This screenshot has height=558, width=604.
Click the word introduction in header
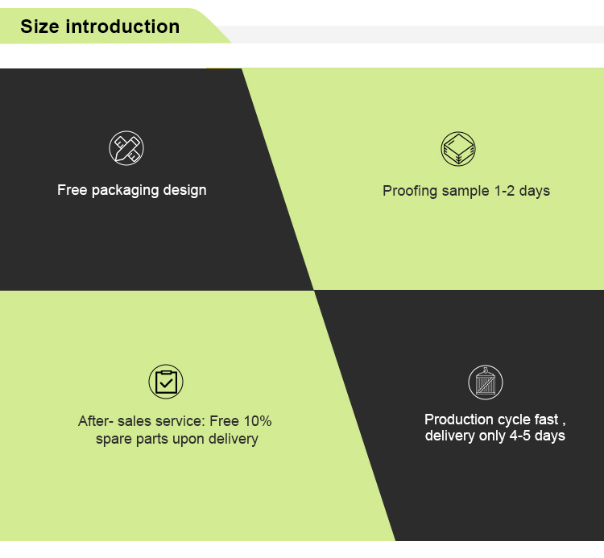tap(122, 27)
